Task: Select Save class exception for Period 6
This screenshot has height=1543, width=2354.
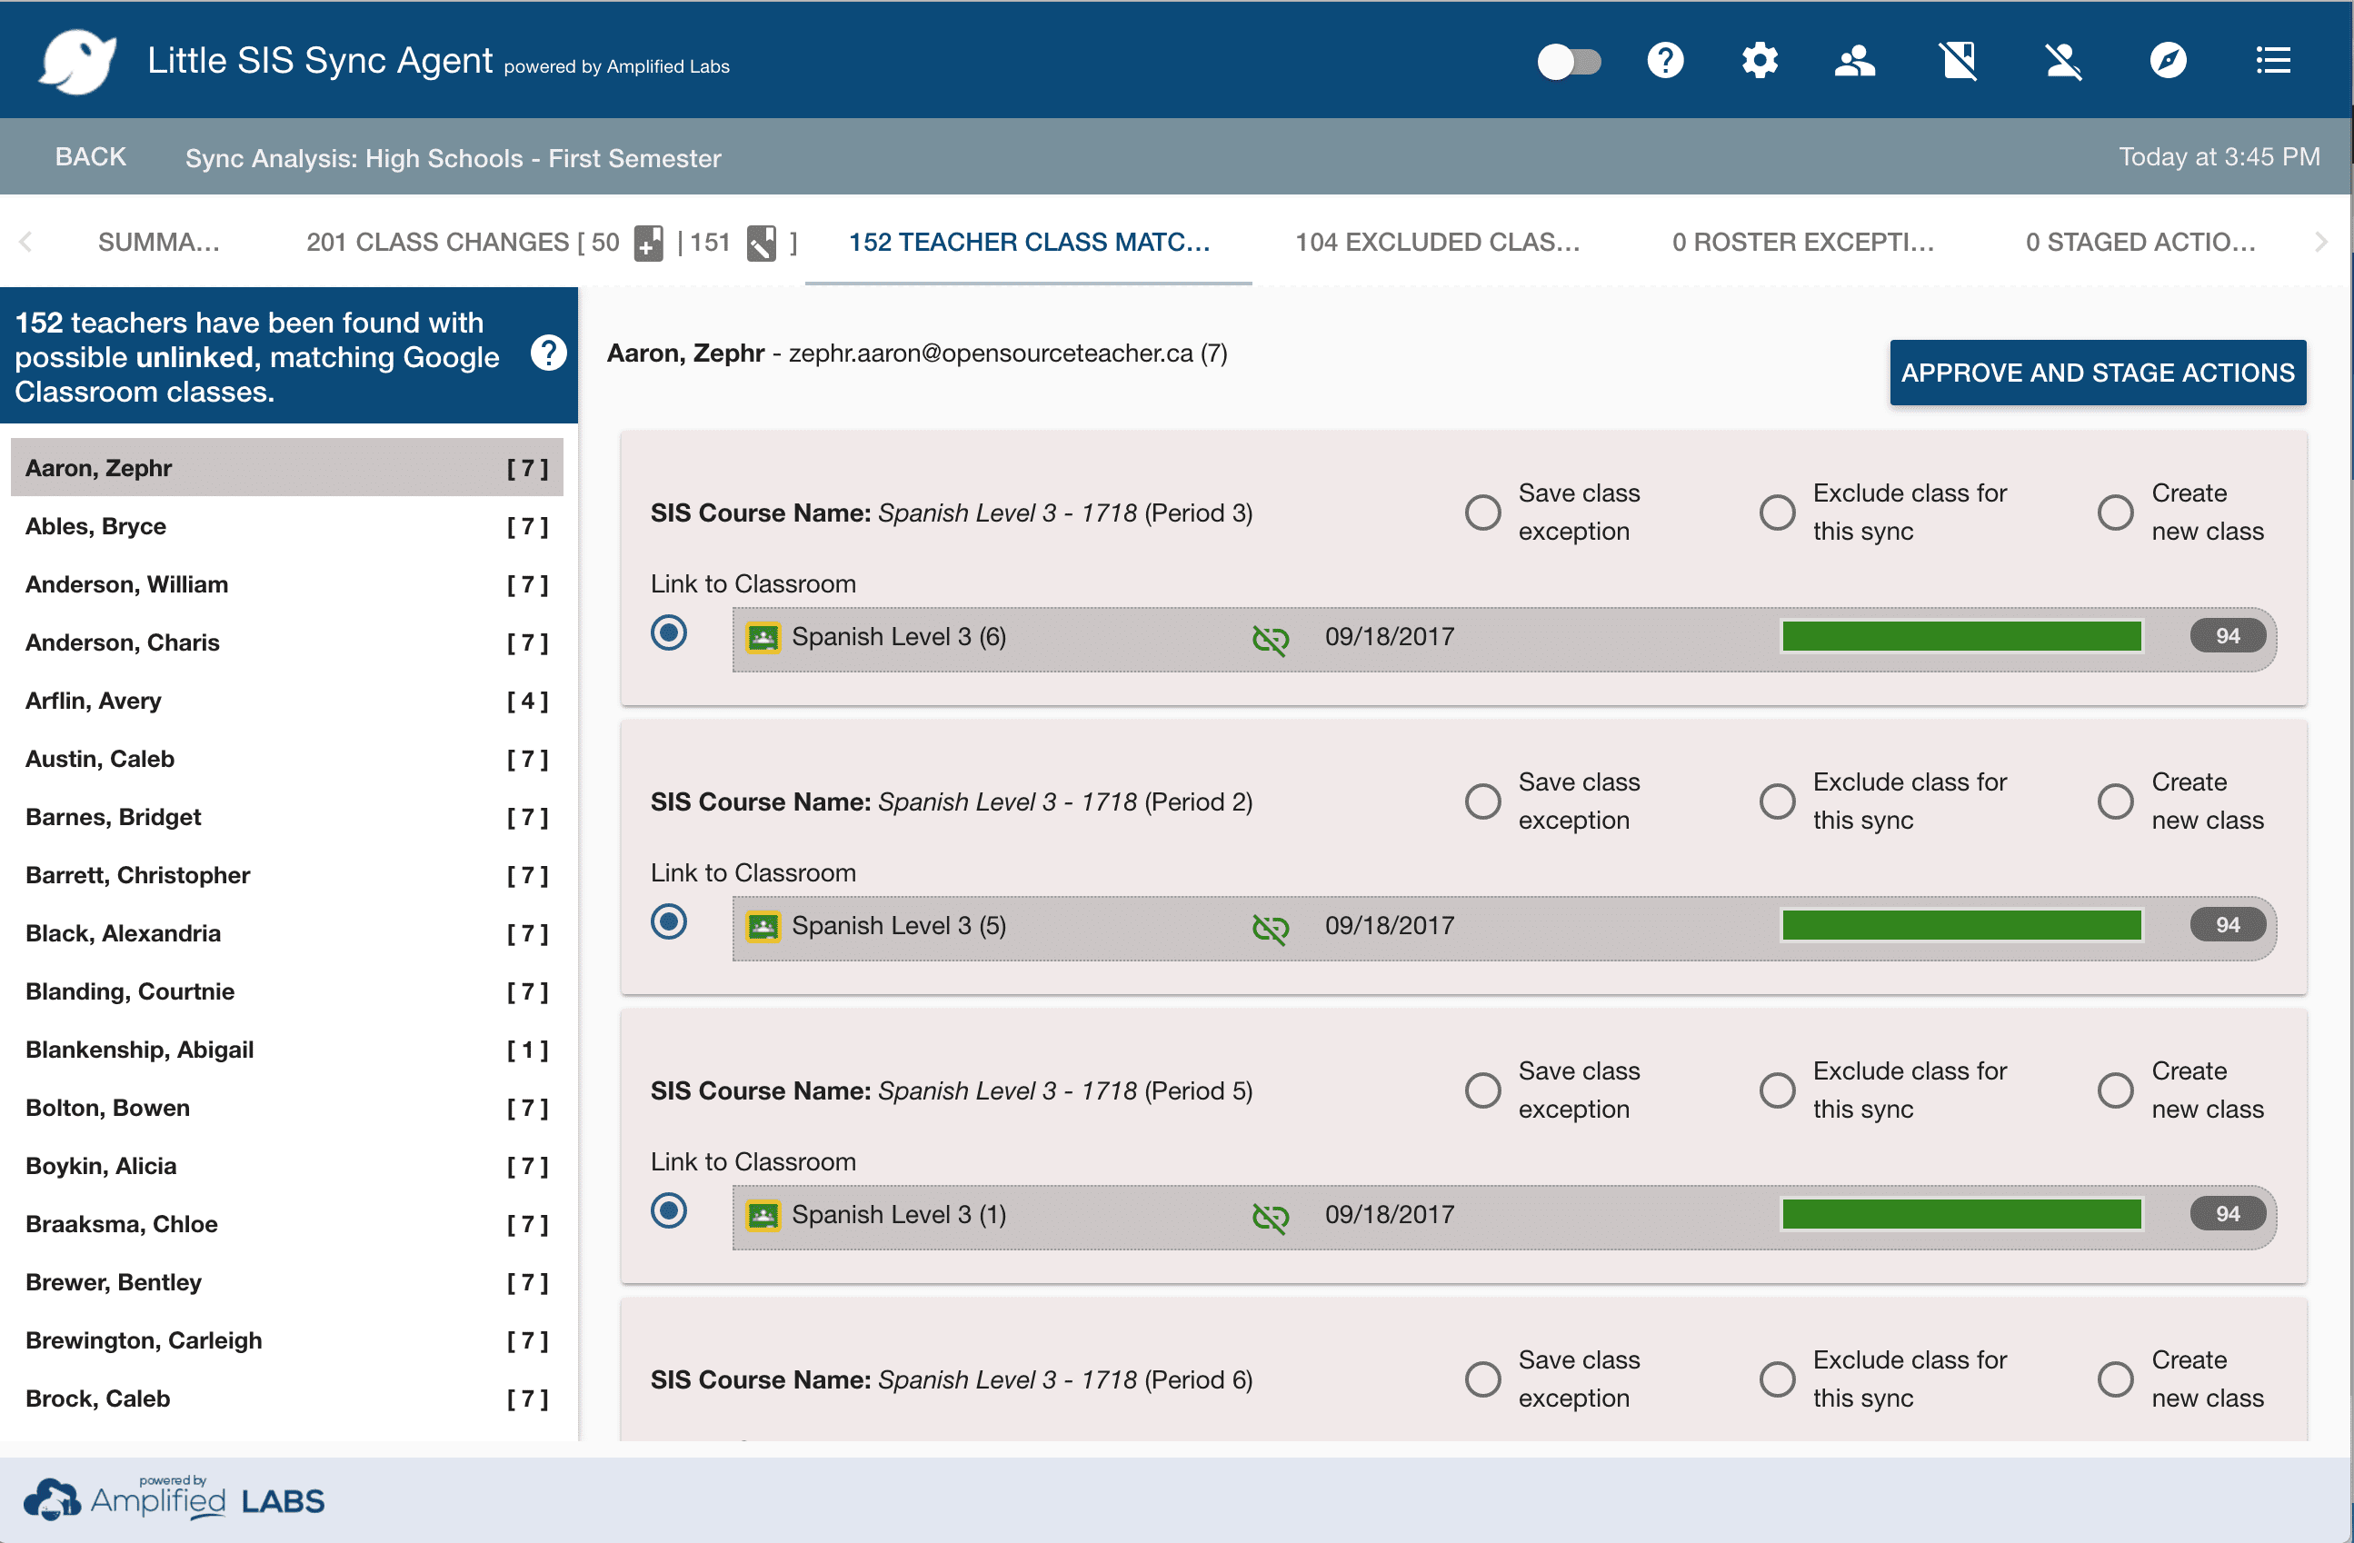Action: (1482, 1379)
